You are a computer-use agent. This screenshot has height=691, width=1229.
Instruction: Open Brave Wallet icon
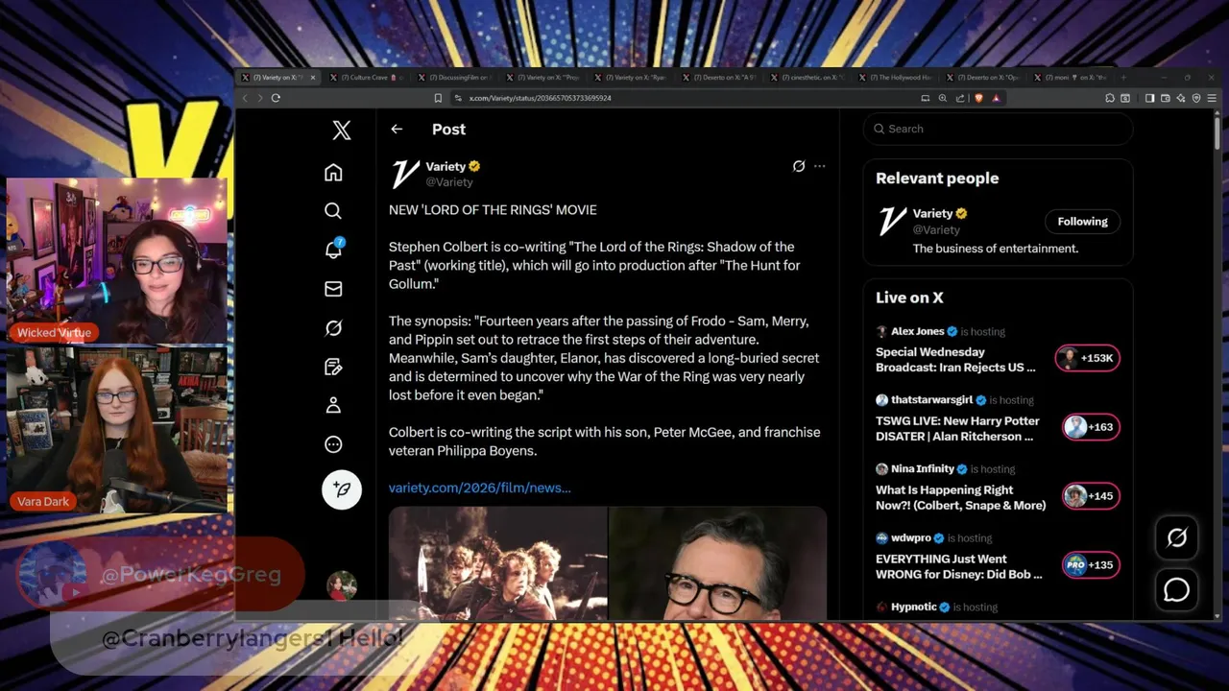pos(1166,98)
